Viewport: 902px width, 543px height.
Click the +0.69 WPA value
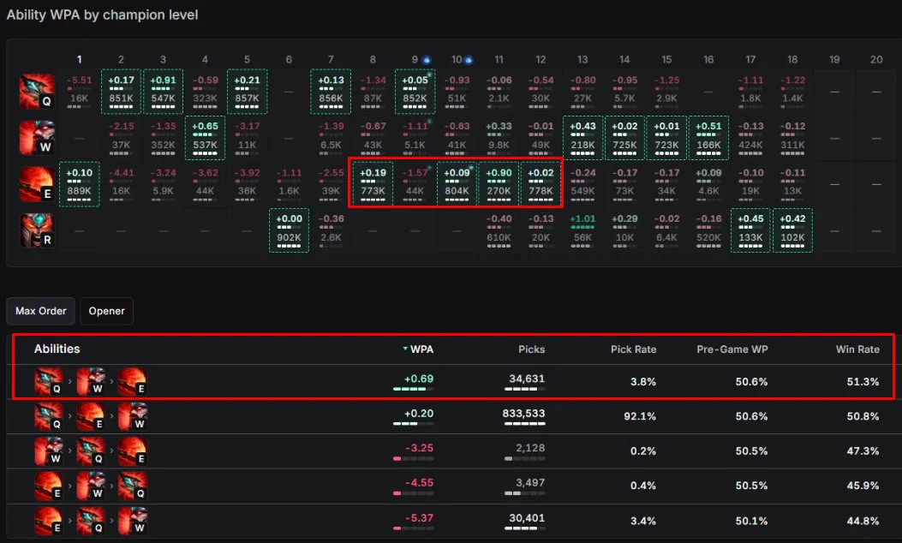pyautogui.click(x=419, y=379)
